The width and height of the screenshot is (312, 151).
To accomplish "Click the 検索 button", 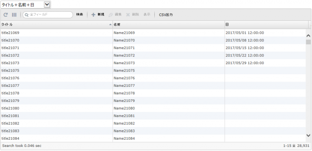I will (80, 15).
